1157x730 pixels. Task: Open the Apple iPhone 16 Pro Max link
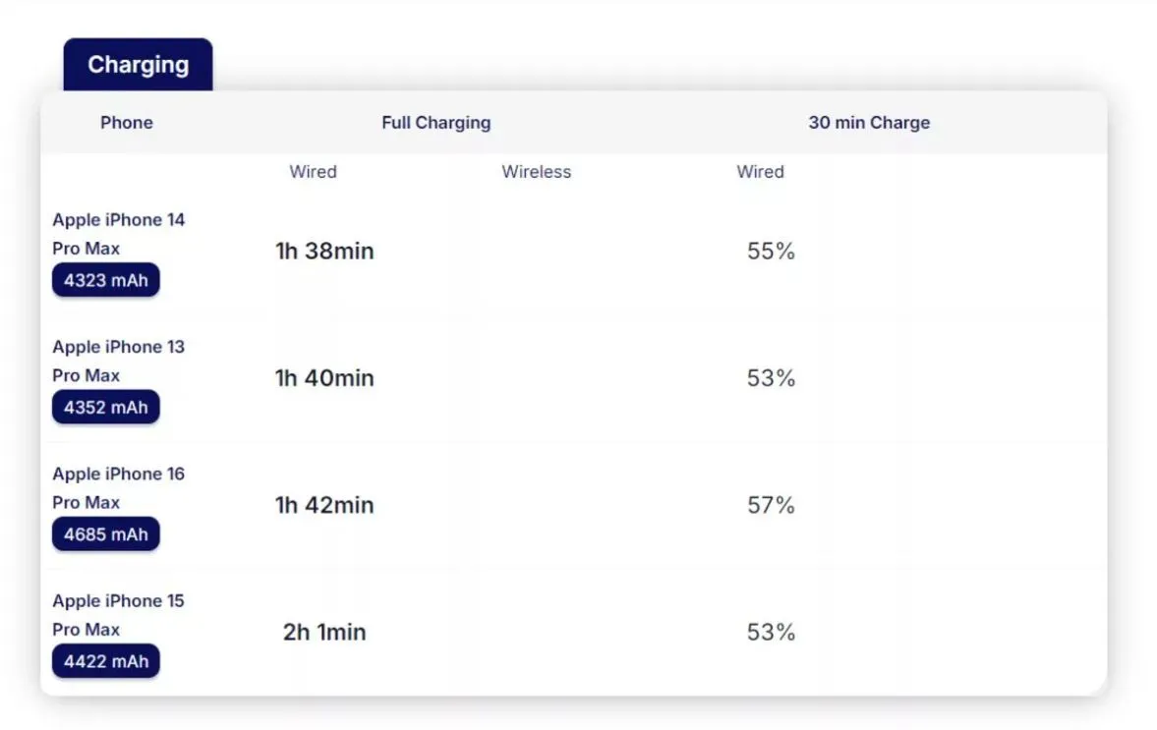pos(118,487)
